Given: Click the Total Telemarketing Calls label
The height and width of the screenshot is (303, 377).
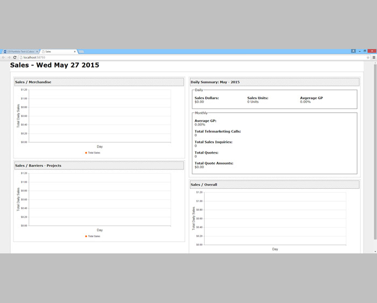Looking at the screenshot, I should point(218,132).
